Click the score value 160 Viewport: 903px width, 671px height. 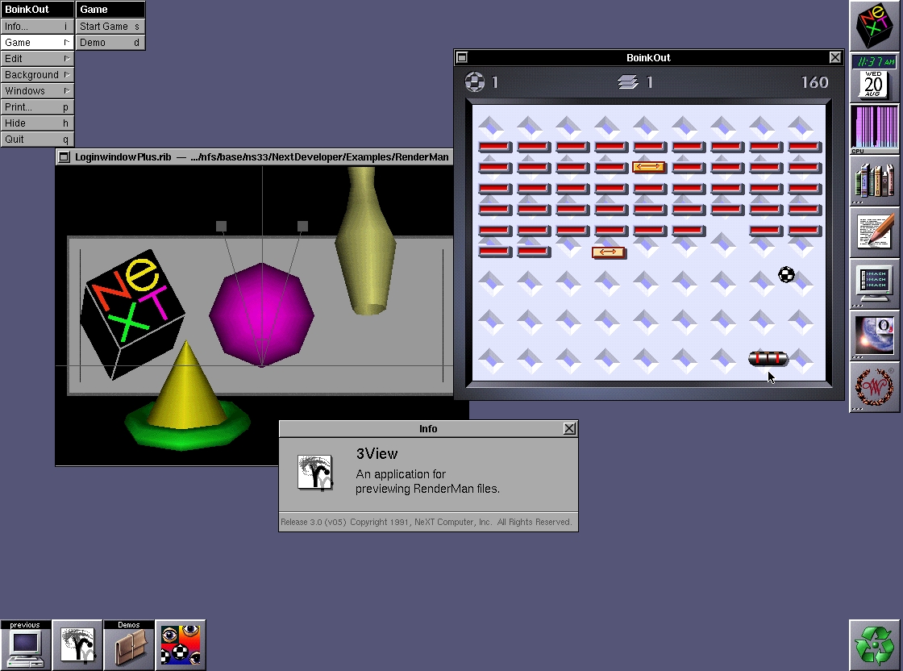814,82
